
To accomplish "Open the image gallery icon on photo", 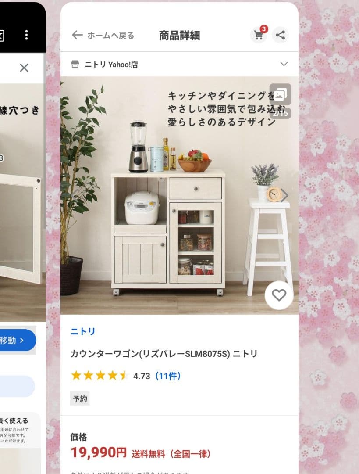I will pos(280,94).
